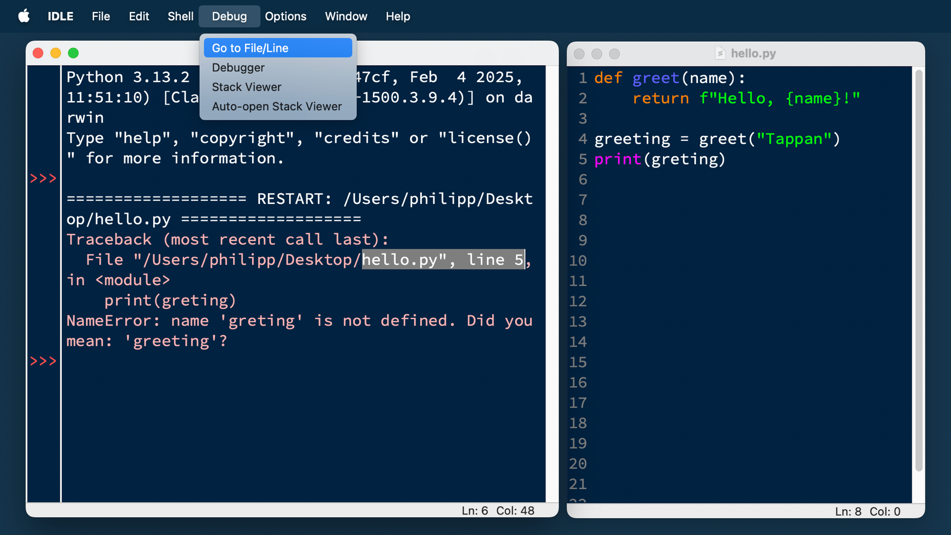Open the File menu
The image size is (951, 535).
tap(101, 16)
